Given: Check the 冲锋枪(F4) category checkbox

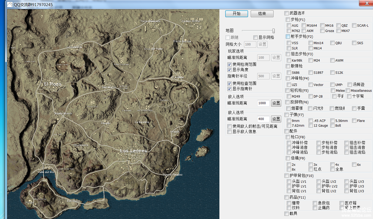Looking at the screenshot, I should click(288, 78).
